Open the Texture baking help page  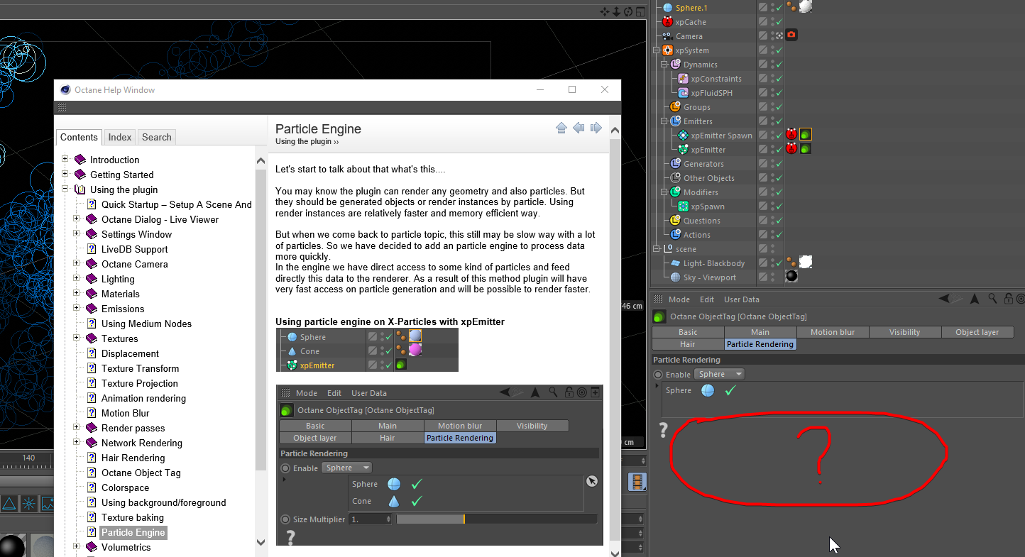(132, 517)
